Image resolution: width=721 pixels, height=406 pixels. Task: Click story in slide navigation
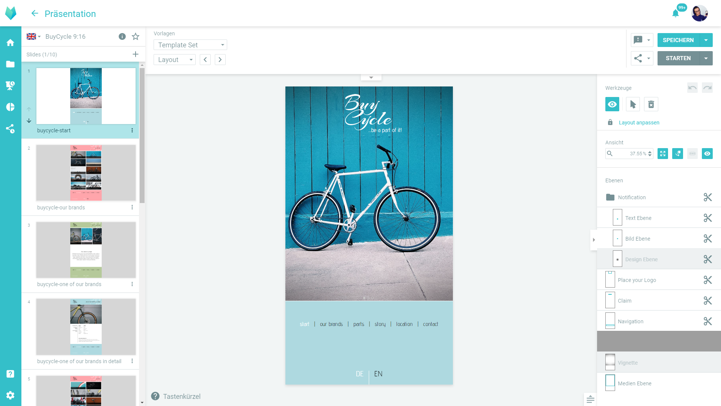click(x=380, y=324)
